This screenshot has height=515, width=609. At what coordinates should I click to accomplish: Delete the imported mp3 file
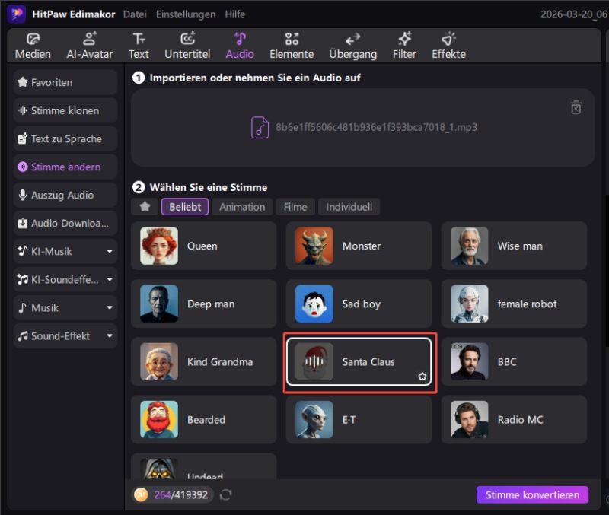pos(576,107)
